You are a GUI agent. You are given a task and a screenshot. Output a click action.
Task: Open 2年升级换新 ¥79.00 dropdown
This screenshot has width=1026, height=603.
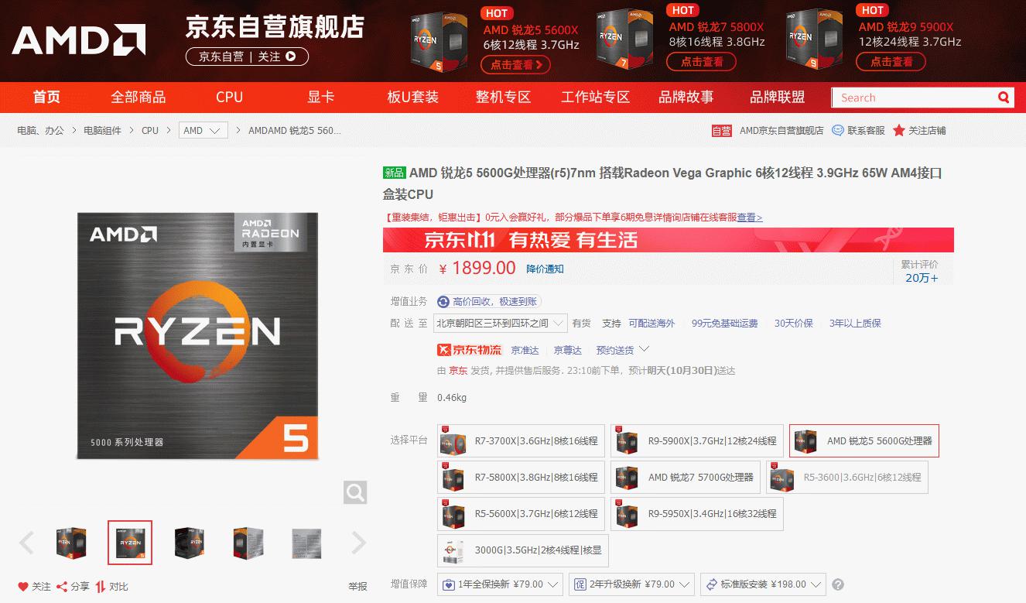[631, 584]
